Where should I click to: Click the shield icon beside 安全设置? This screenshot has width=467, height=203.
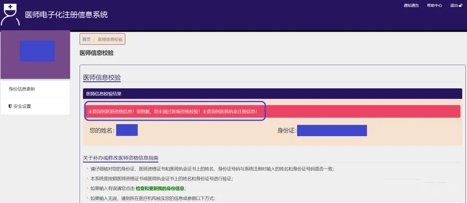(x=10, y=106)
